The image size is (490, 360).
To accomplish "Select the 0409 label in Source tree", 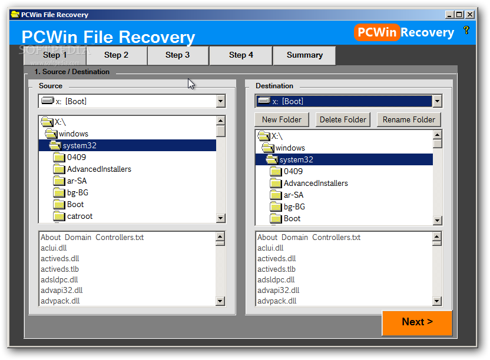I will pyautogui.click(x=77, y=157).
